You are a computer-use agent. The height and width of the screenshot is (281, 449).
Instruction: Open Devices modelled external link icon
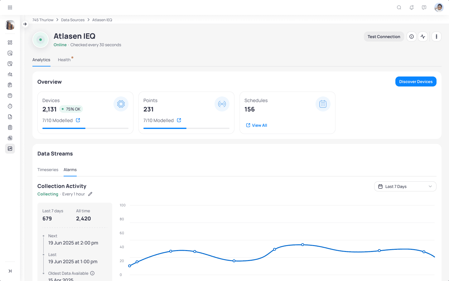tap(78, 120)
